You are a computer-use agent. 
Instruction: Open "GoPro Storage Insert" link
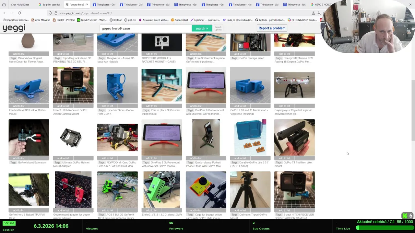(252, 58)
